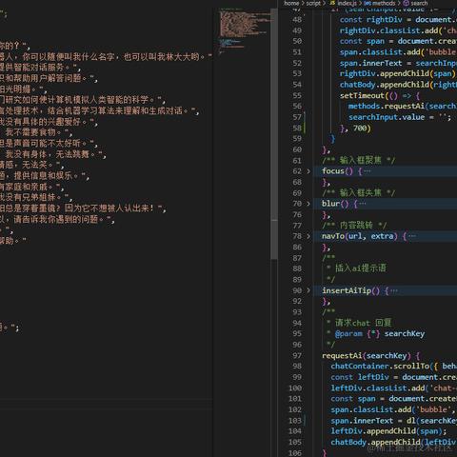This screenshot has width=457, height=457.
Task: Click line number 55 in the gutter
Action: coord(297,95)
